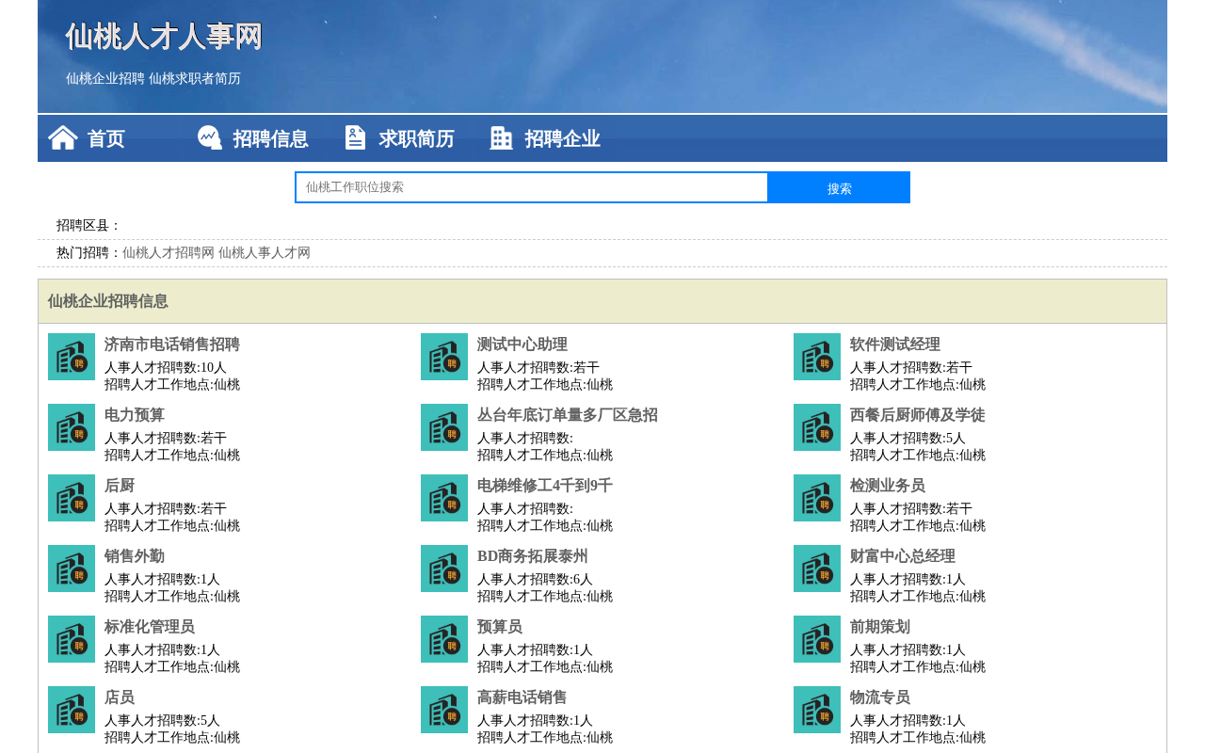Open the 招聘信息 menu item
This screenshot has width=1205, height=753.
(x=270, y=139)
